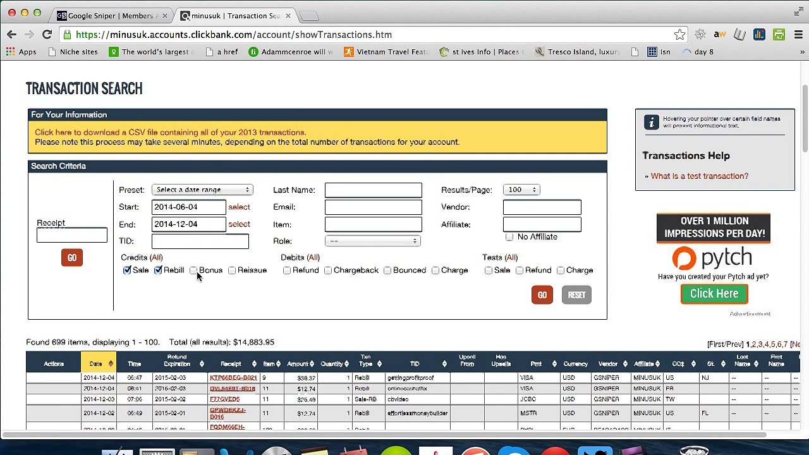Click the GO button under Receipt field
Viewport: 809px width, 455px height.
coord(72,258)
